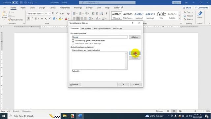Open font name dropdown
Image resolution: width=211 pixels, height=119 pixels.
pyautogui.click(x=43, y=14)
